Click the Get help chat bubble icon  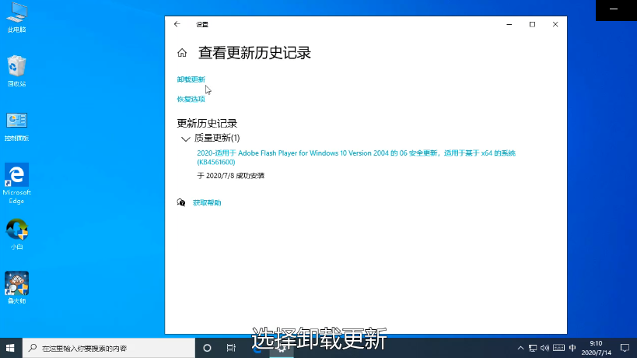coord(181,202)
